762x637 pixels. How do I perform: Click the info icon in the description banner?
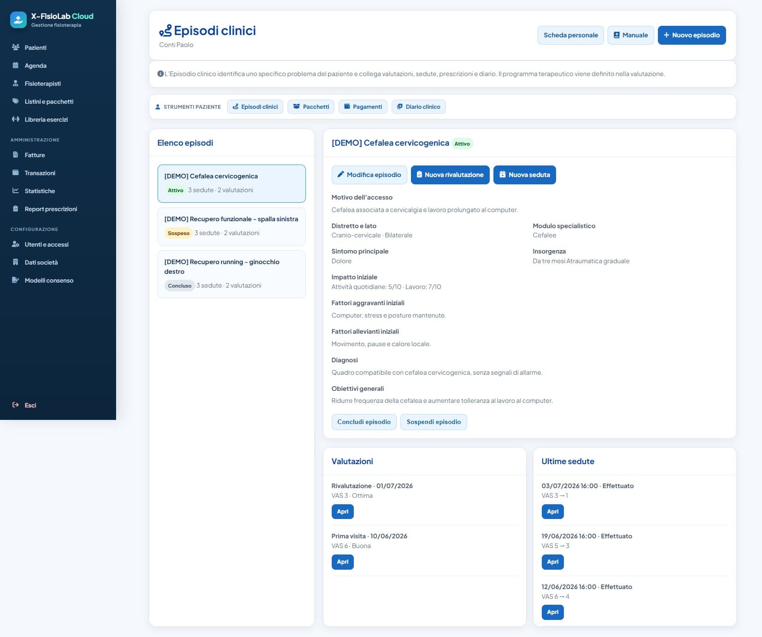click(160, 74)
